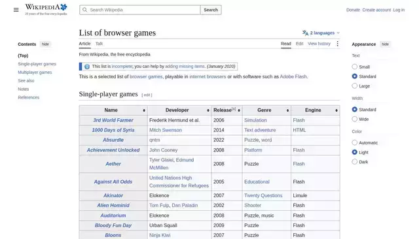Image resolution: width=419 pixels, height=239 pixels.
Task: Open Alien Hominid article
Action: pos(113,206)
